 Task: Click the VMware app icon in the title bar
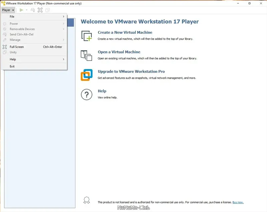(3, 3)
